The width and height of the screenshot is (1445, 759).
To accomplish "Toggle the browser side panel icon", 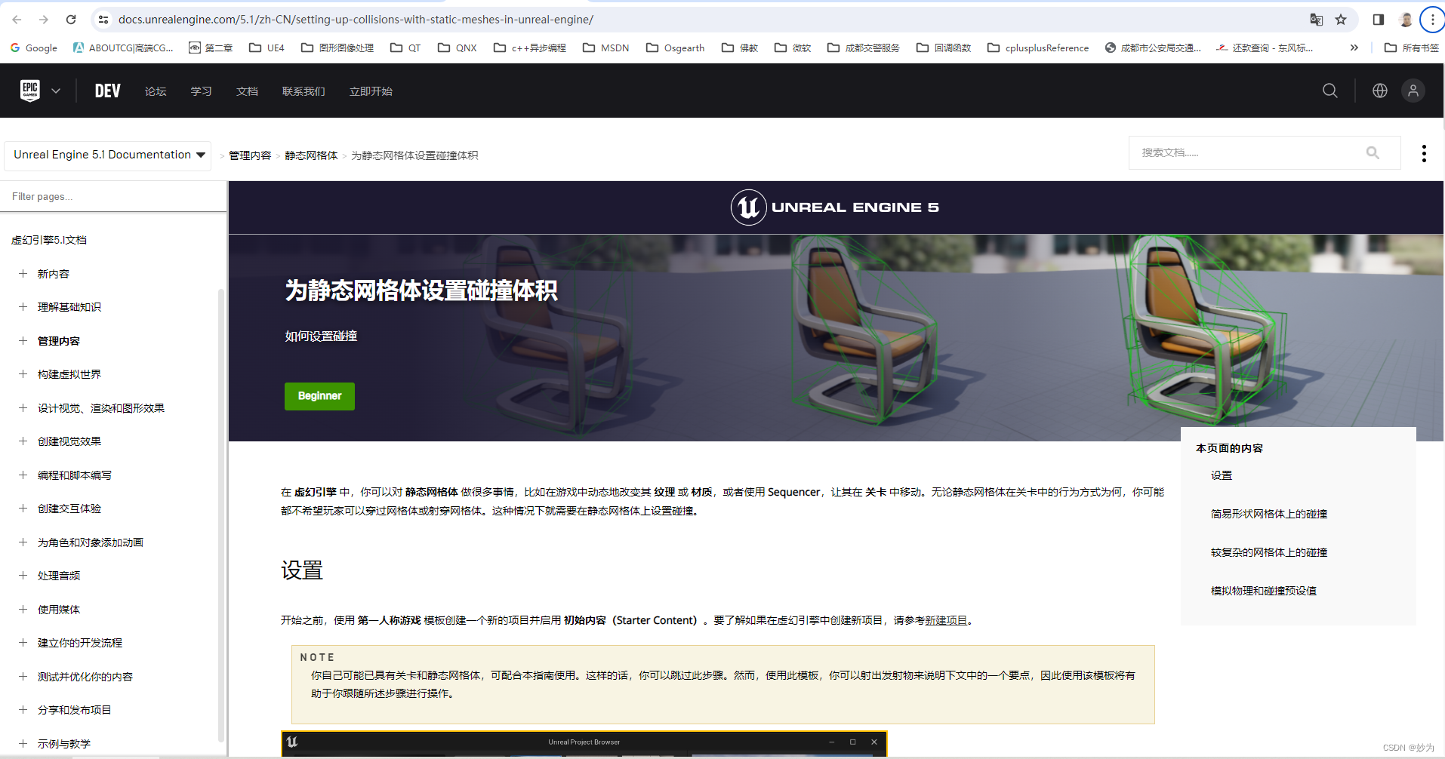I will click(1379, 20).
